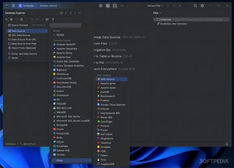Open the Version control dropdown

click(49, 6)
